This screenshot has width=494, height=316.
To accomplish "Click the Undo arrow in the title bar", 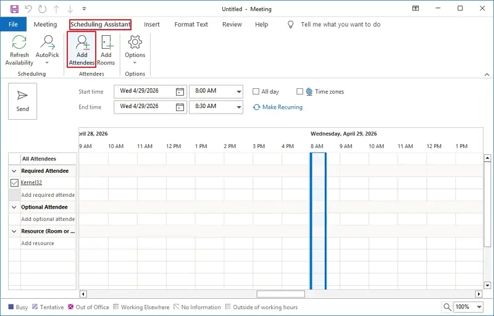I will coord(28,9).
